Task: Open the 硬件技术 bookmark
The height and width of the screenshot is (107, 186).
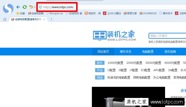Action: (166, 13)
